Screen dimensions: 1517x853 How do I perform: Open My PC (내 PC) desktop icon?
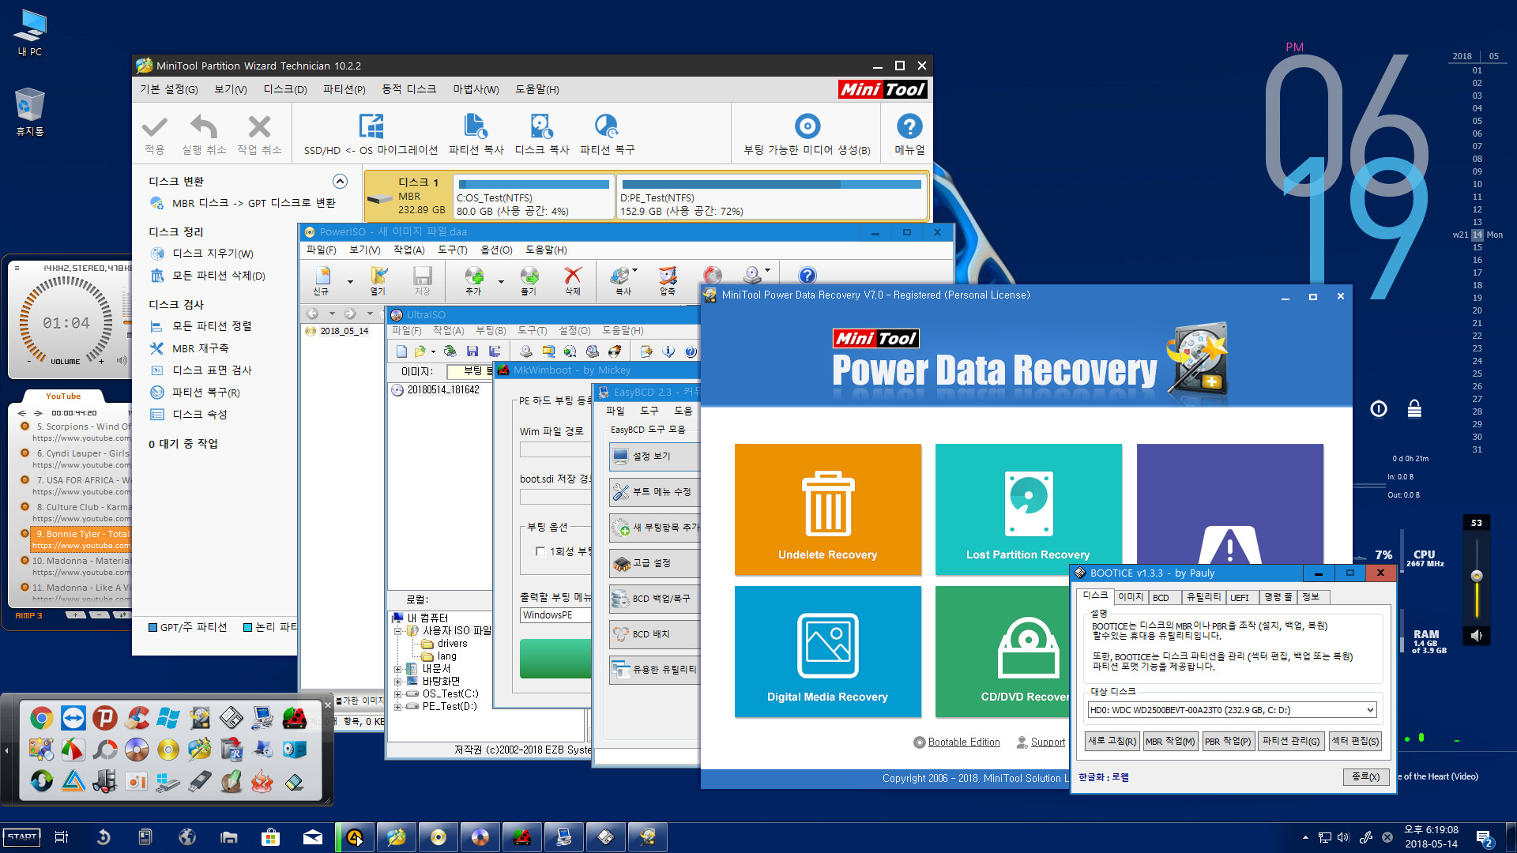pos(29,33)
